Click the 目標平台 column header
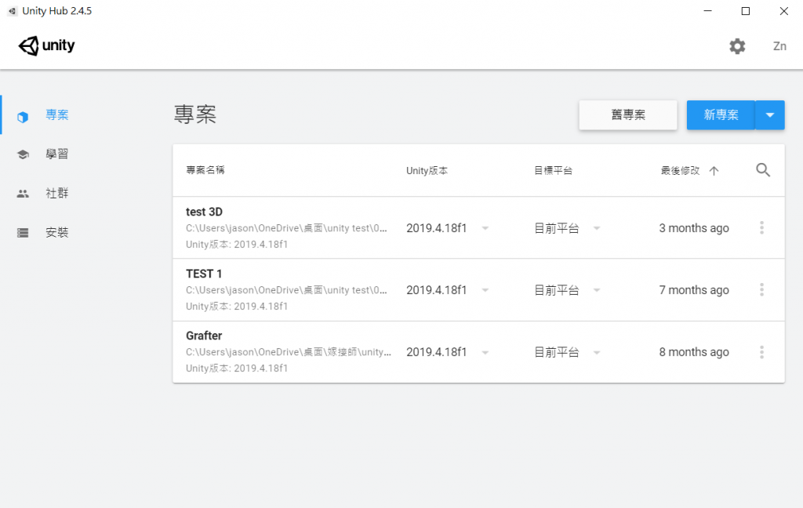The height and width of the screenshot is (508, 803). 553,171
